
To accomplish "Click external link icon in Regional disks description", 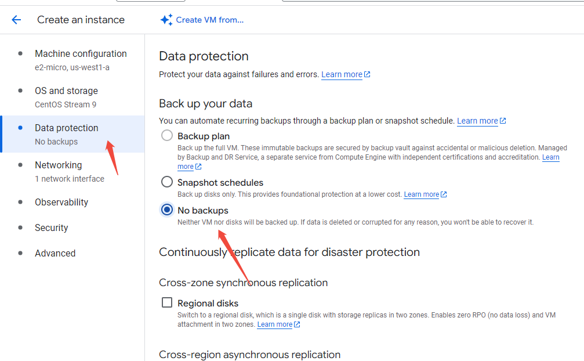I will [x=297, y=324].
